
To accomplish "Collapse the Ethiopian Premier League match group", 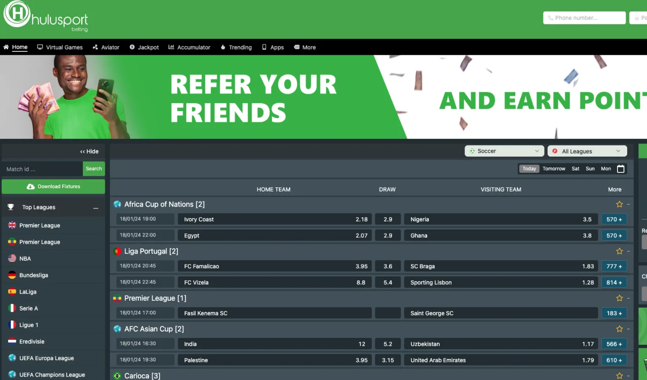I will click(x=628, y=299).
